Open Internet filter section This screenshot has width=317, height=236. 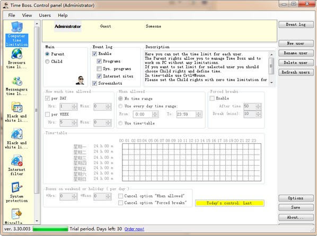point(17,165)
